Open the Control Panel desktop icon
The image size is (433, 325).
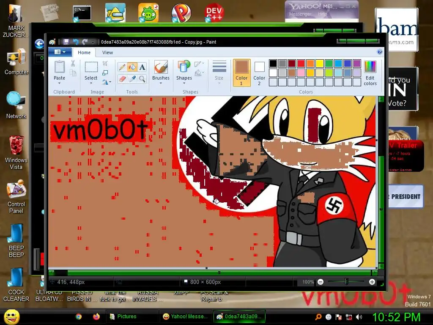[16, 197]
